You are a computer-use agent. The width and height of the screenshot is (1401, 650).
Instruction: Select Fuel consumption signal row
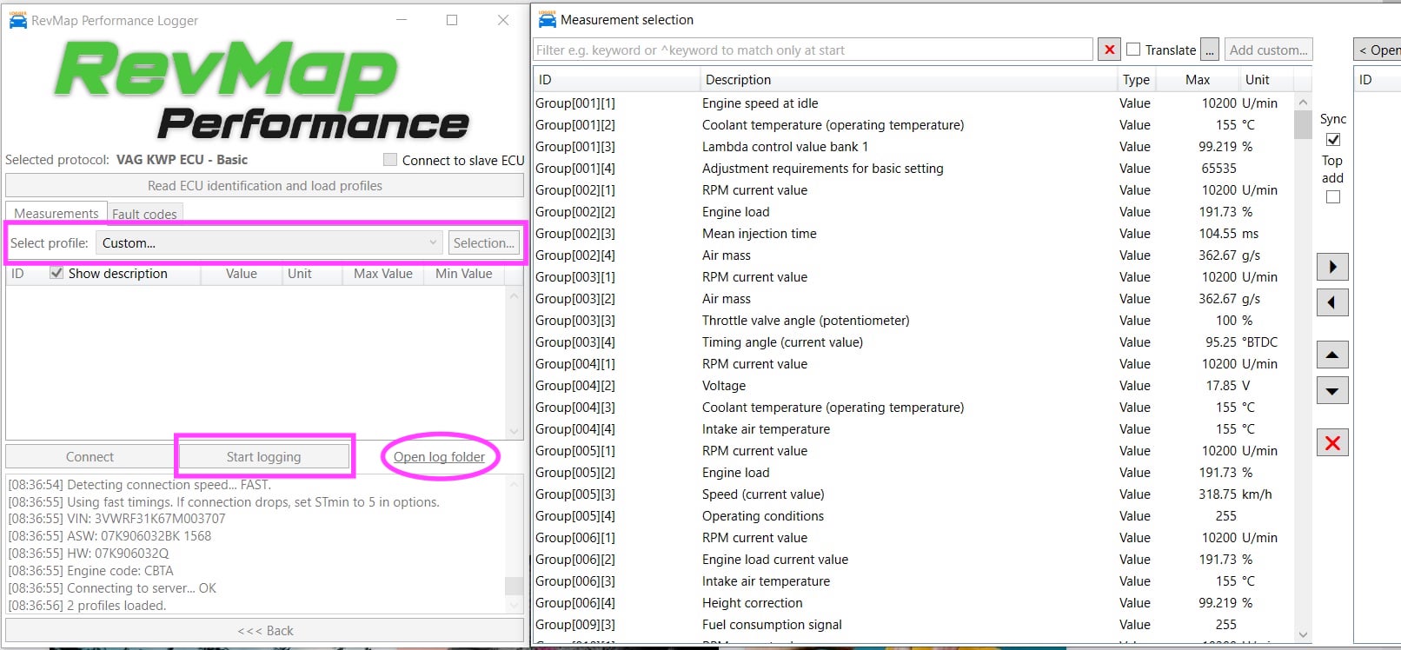point(913,624)
